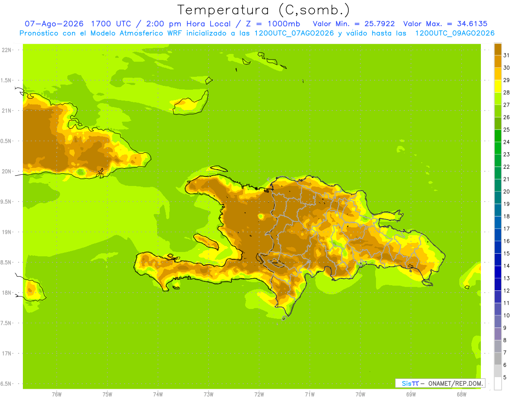This screenshot has width=518, height=400.
Task: Select legend swatch between 30 and 31
Action: tap(498, 61)
